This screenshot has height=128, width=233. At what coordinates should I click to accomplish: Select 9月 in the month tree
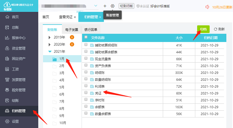[x=62, y=116]
